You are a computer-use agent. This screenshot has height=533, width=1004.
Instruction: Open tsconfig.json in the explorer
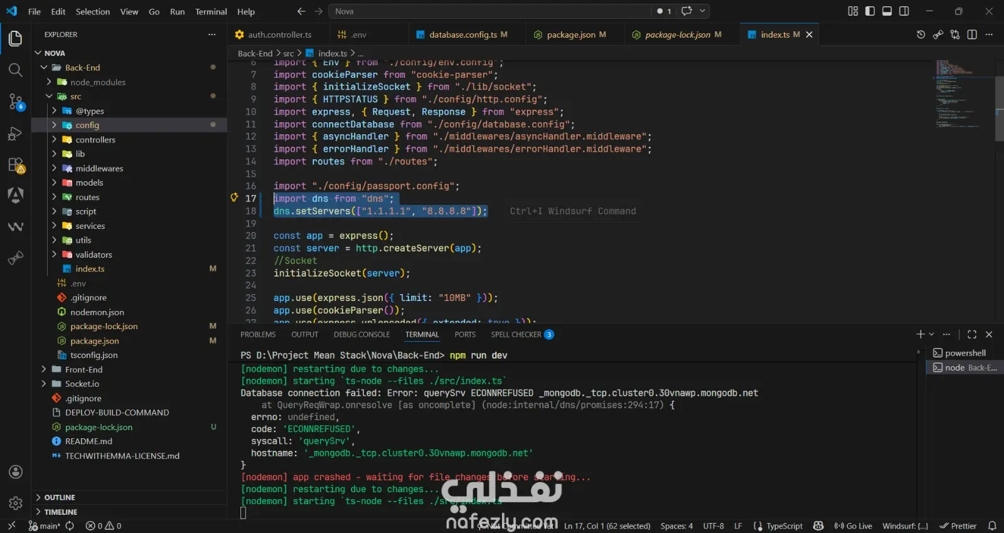(x=93, y=355)
